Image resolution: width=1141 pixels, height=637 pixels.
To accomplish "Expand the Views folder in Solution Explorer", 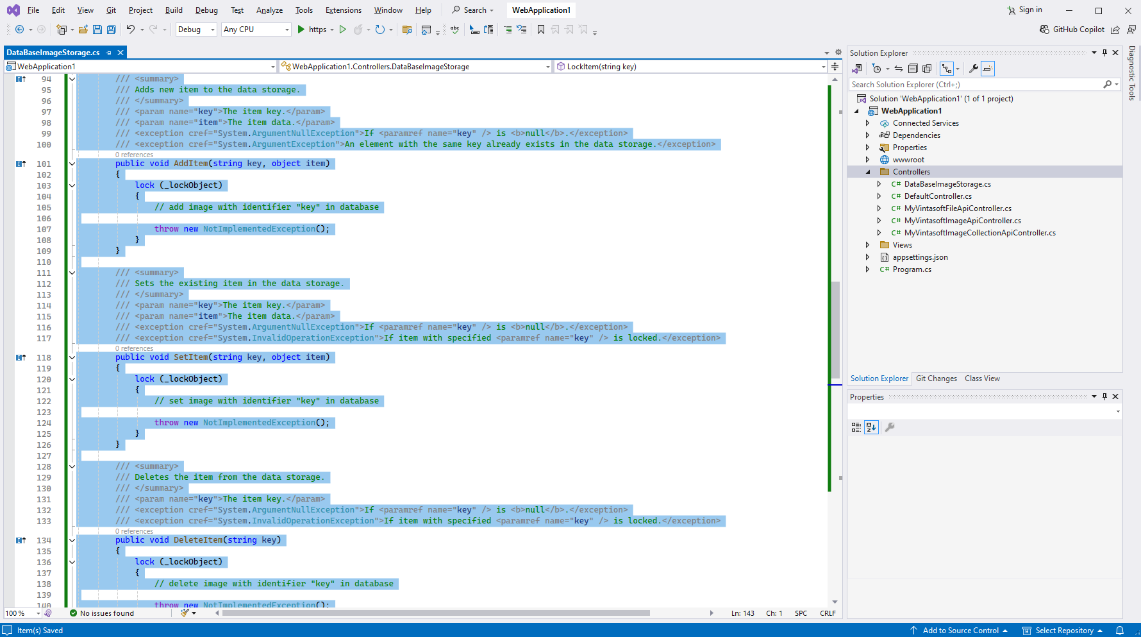I will pyautogui.click(x=868, y=245).
